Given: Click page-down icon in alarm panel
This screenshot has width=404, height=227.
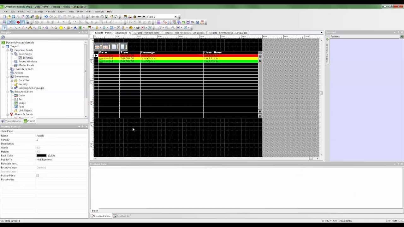Looking at the screenshot, I should pos(124,47).
